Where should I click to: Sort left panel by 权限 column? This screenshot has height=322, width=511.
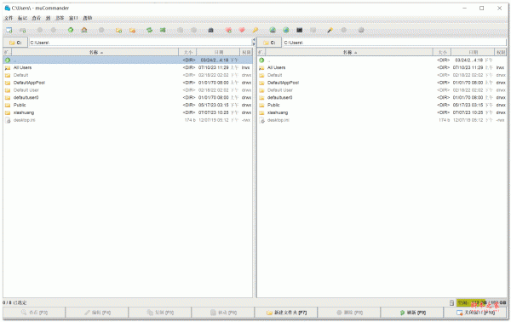point(246,52)
